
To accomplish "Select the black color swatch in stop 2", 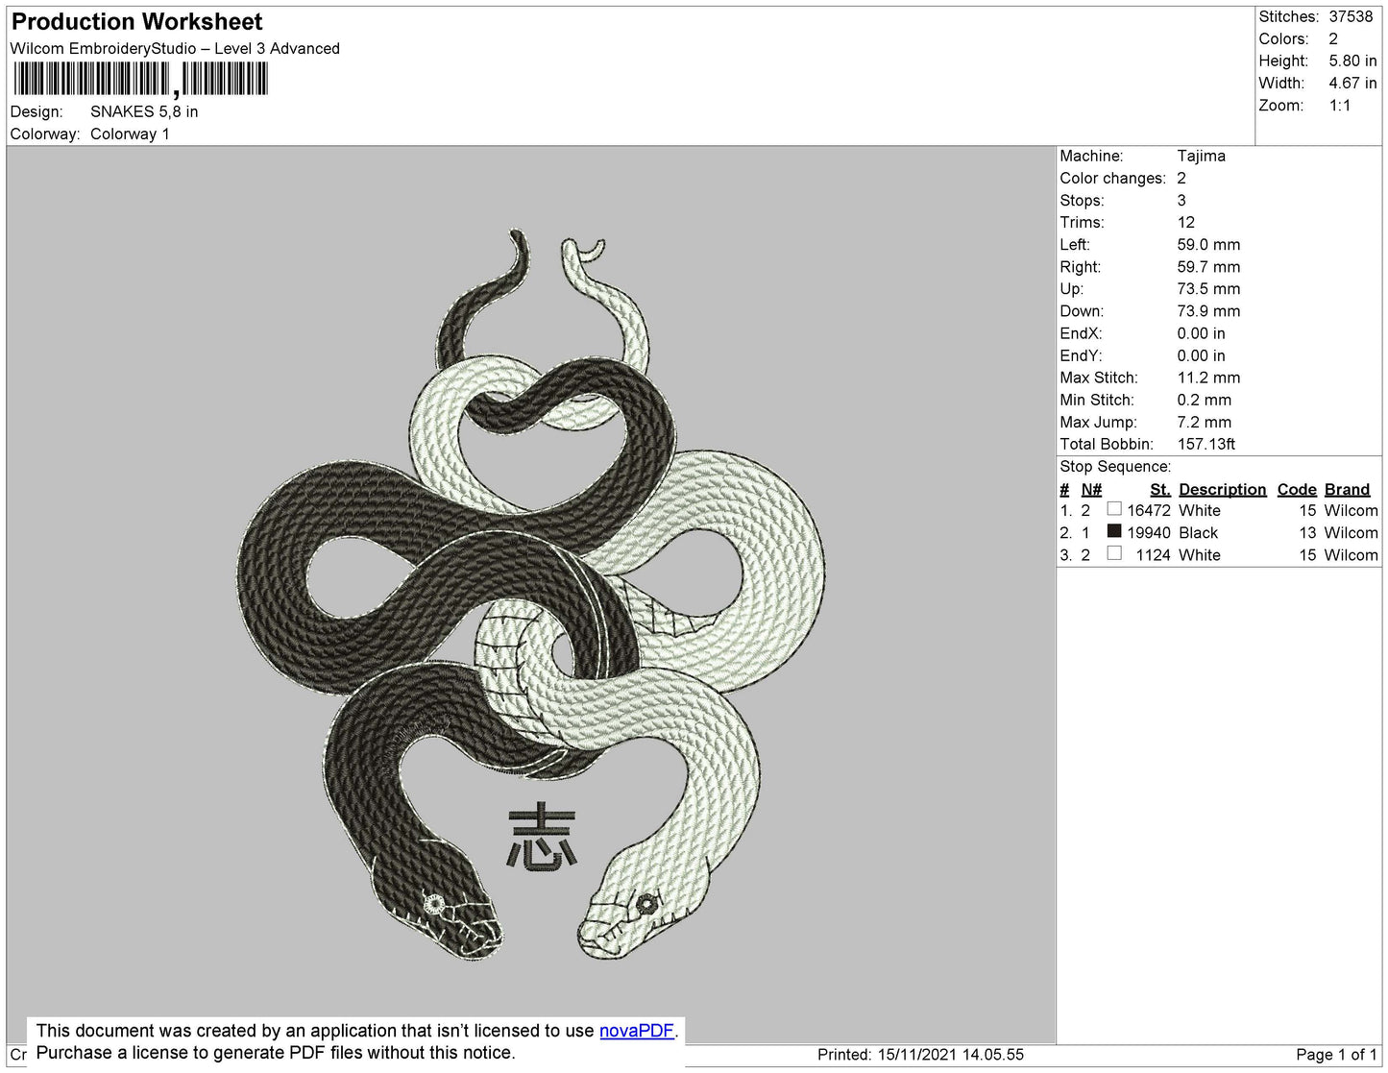I will click(x=1114, y=531).
